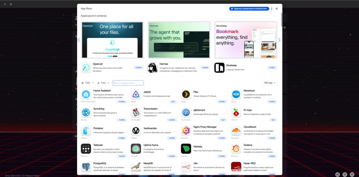Click the App Store vertical scrollbar
Viewport: 359px width, 177px height.
pos(282,20)
